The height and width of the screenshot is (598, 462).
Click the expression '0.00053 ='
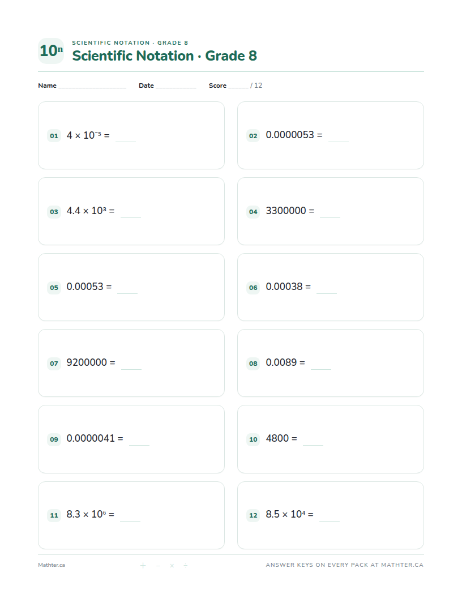pos(89,287)
